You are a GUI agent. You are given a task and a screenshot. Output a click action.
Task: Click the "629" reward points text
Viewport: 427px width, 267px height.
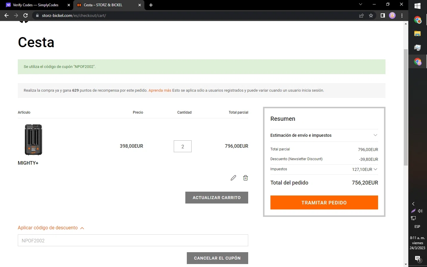tap(75, 90)
